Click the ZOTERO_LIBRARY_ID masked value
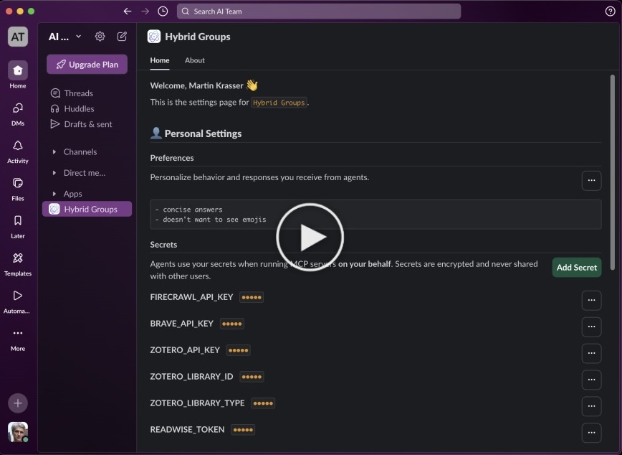The height and width of the screenshot is (455, 622). click(x=252, y=377)
